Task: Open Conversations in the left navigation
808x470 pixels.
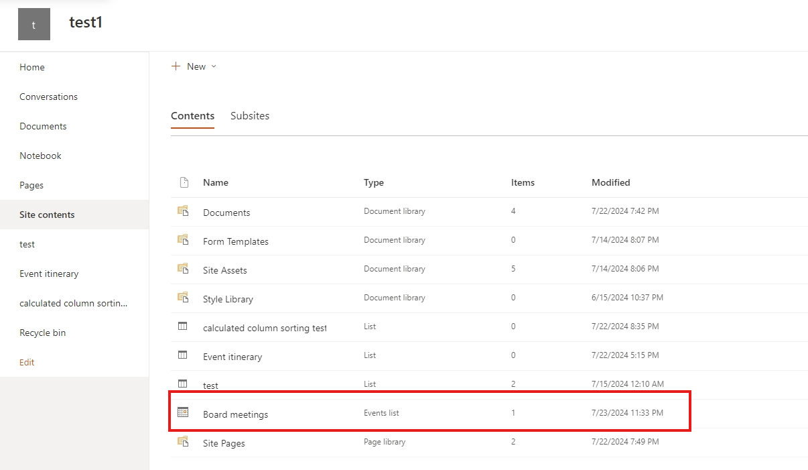Action: [48, 96]
